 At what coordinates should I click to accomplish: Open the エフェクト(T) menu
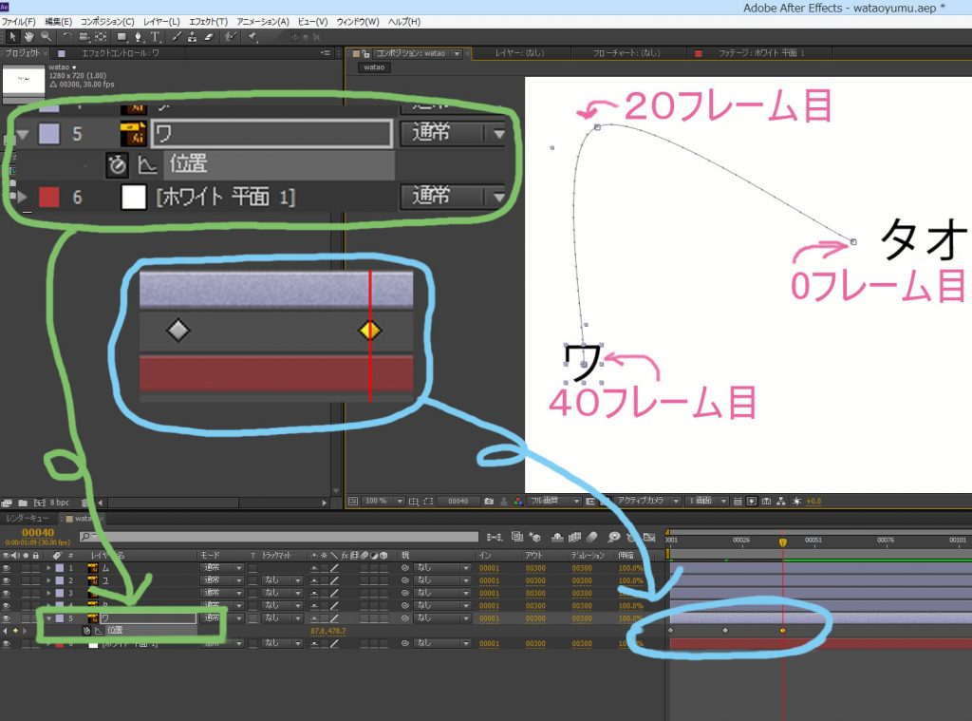(x=208, y=22)
